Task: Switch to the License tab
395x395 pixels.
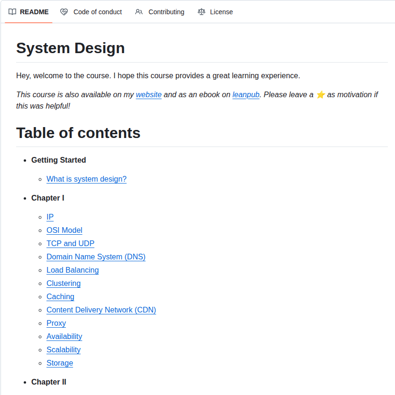Action: pos(221,11)
